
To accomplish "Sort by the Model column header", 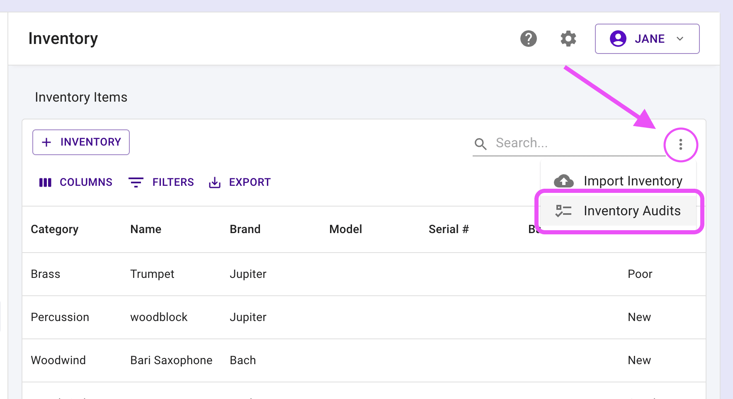I will click(346, 229).
